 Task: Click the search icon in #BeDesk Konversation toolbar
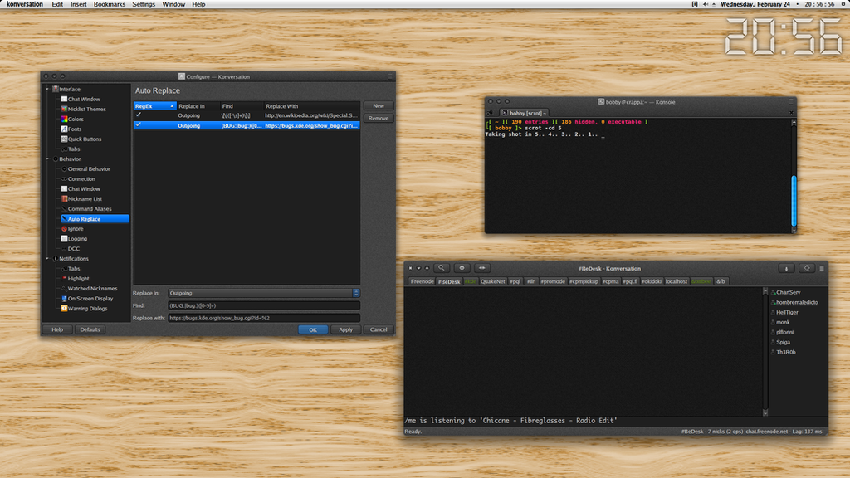(442, 268)
